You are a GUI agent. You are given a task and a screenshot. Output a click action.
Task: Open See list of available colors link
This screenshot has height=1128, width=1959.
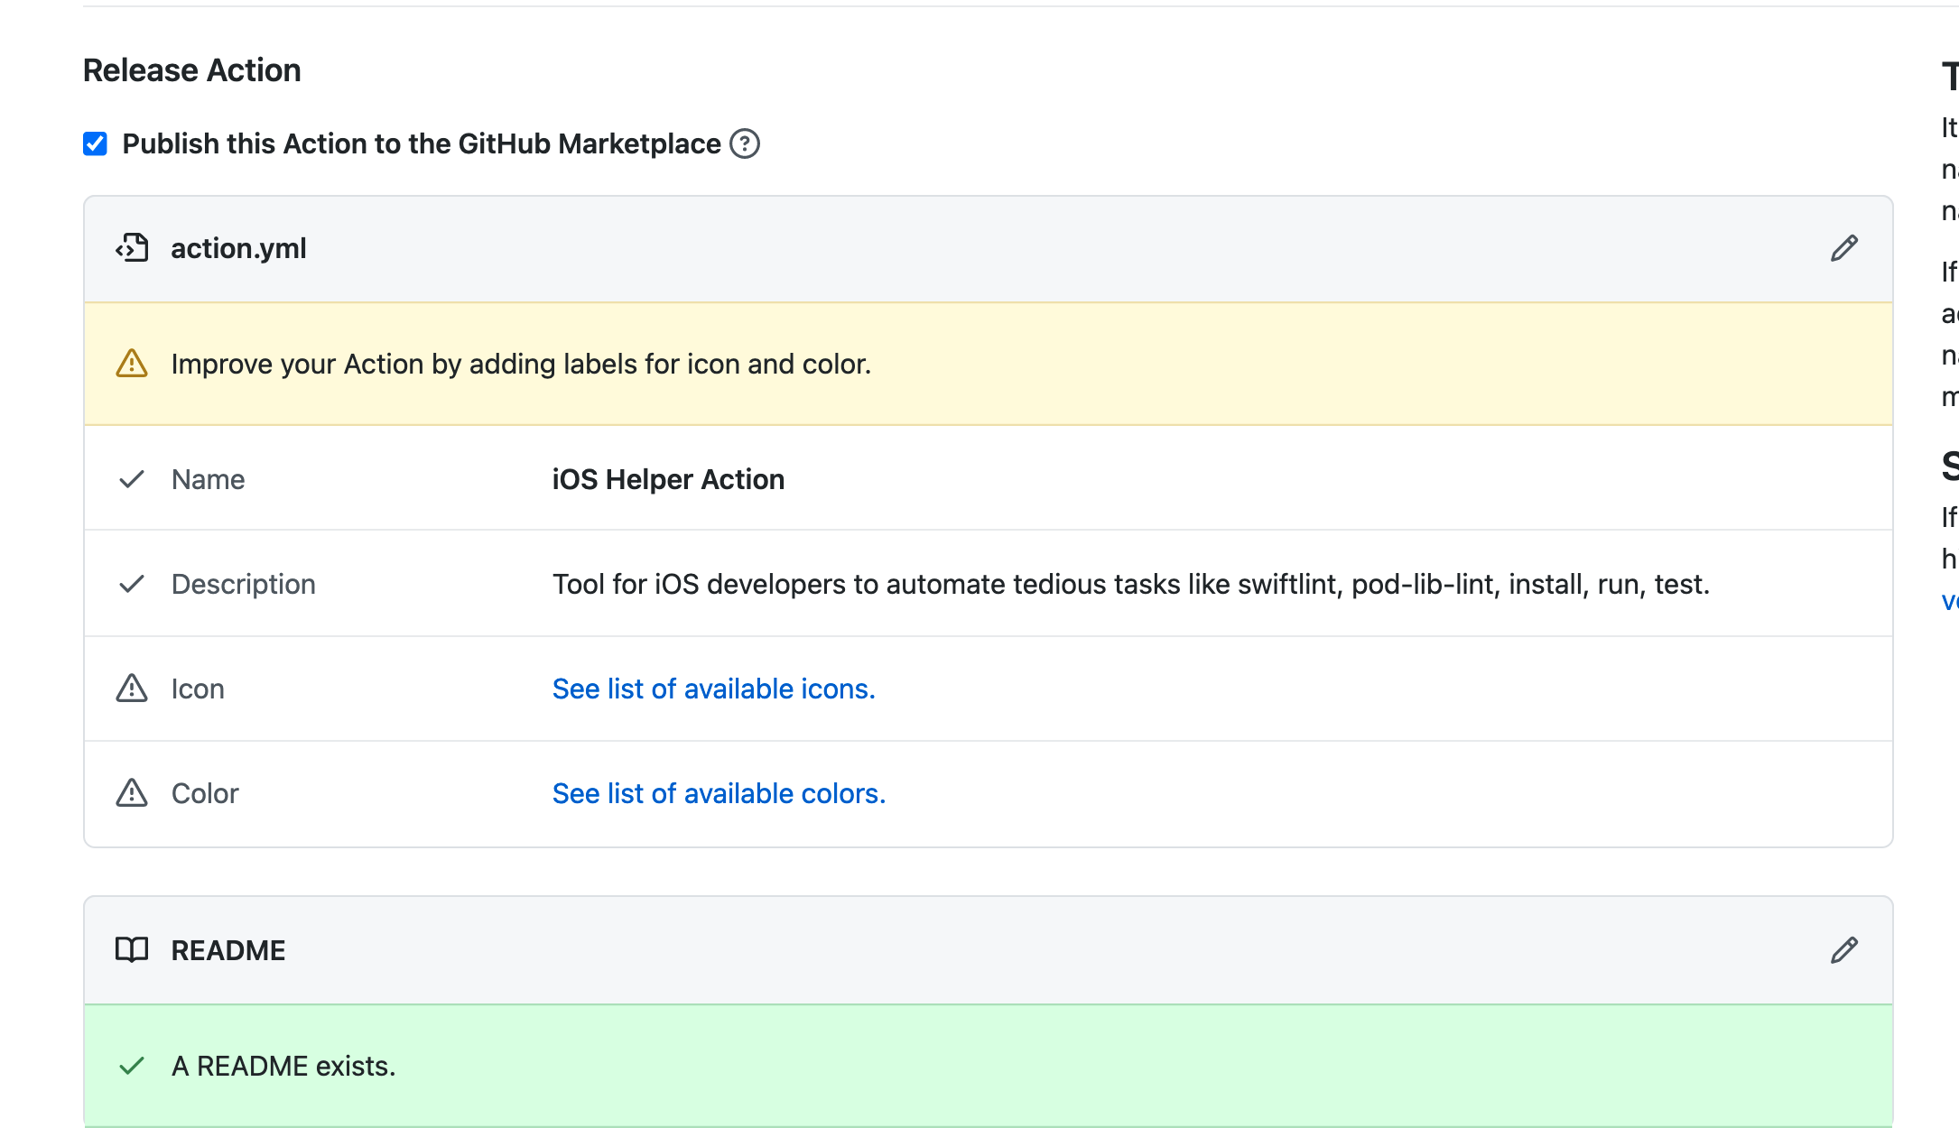[719, 793]
